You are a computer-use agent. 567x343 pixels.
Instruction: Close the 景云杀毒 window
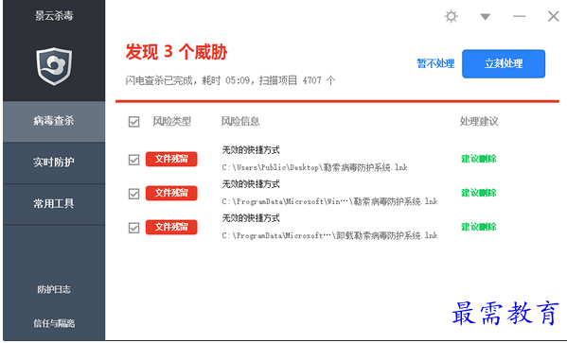(553, 16)
